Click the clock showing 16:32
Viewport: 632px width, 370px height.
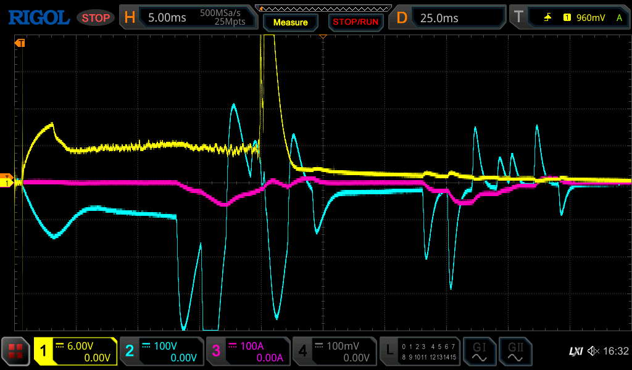pyautogui.click(x=615, y=351)
